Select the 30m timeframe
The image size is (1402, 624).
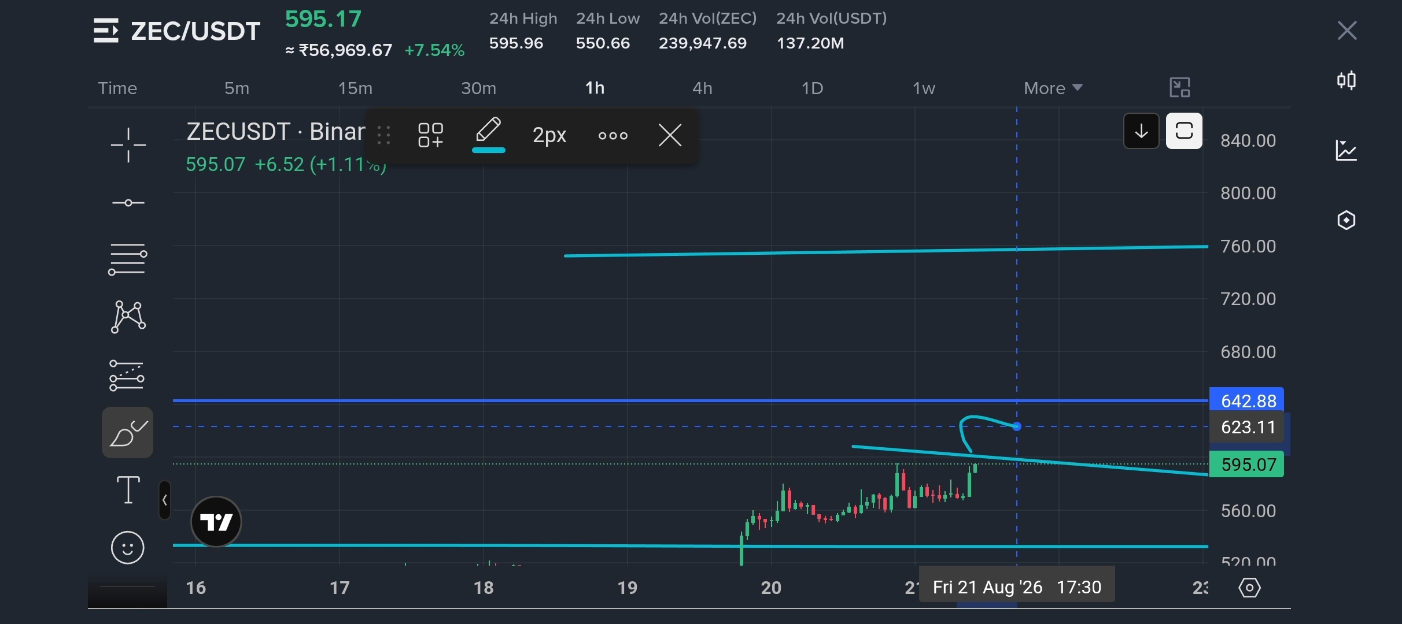[x=478, y=88]
